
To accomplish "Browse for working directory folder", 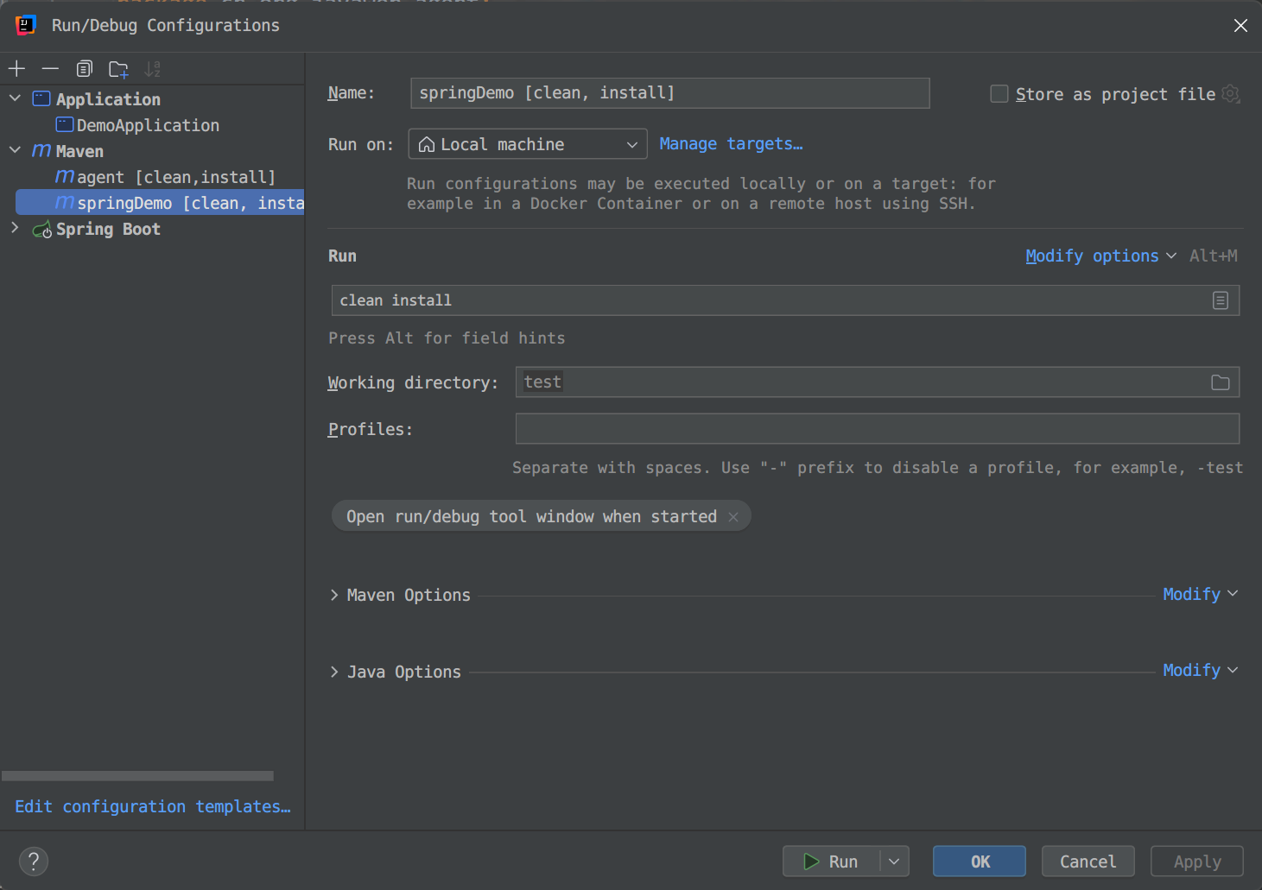I will pyautogui.click(x=1220, y=382).
